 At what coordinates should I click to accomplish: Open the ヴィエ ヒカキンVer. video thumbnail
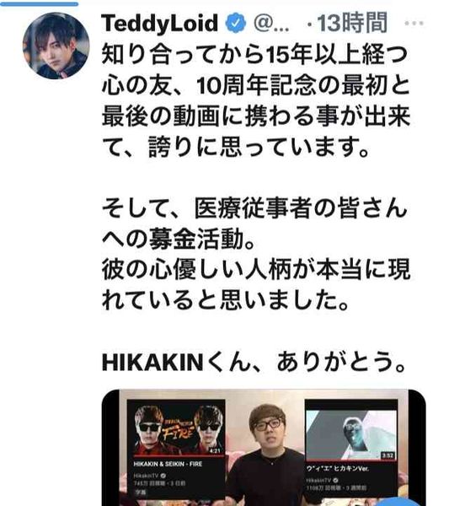[351, 434]
